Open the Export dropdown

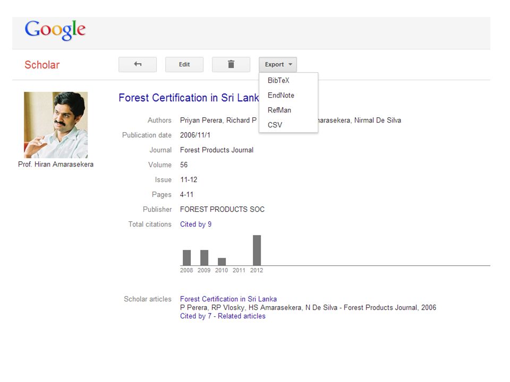coord(278,64)
